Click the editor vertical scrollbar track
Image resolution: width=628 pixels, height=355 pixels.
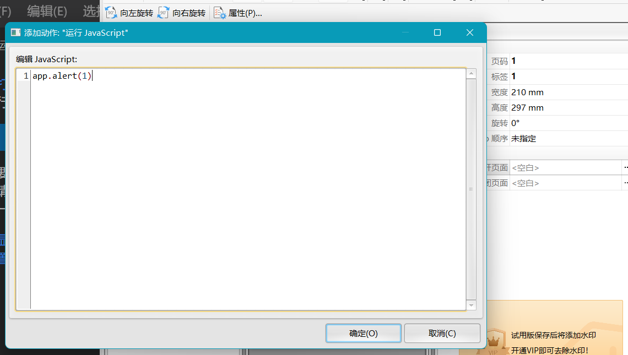472,189
